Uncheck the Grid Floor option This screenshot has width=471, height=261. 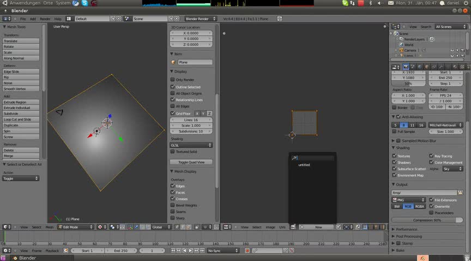173,113
